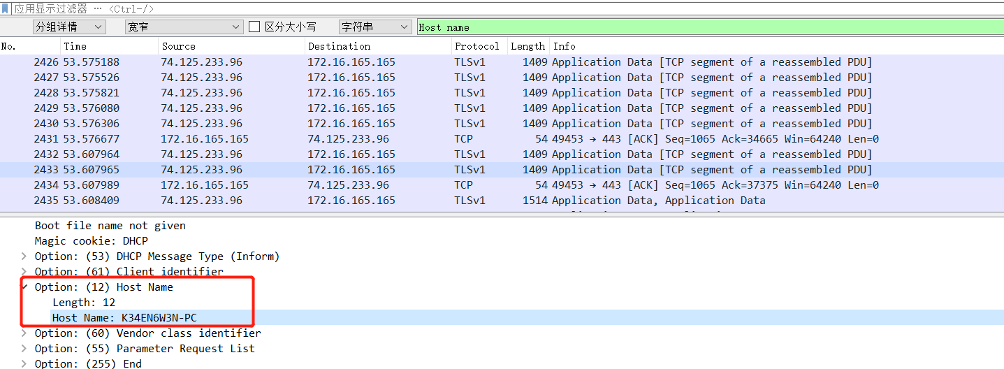
Task: Click the display filter input field
Action: pyautogui.click(x=508, y=9)
